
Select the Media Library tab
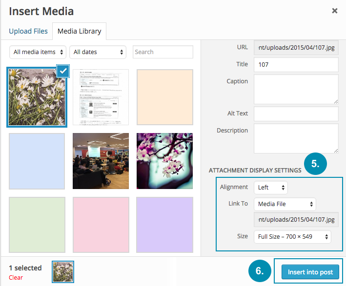point(79,31)
